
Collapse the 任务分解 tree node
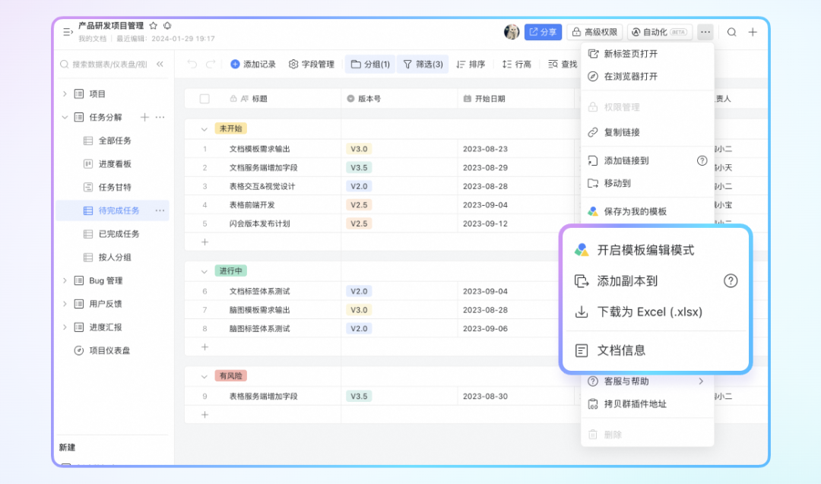click(x=65, y=117)
